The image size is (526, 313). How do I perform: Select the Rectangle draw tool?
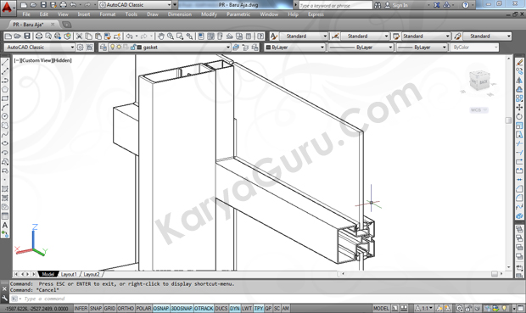point(5,98)
